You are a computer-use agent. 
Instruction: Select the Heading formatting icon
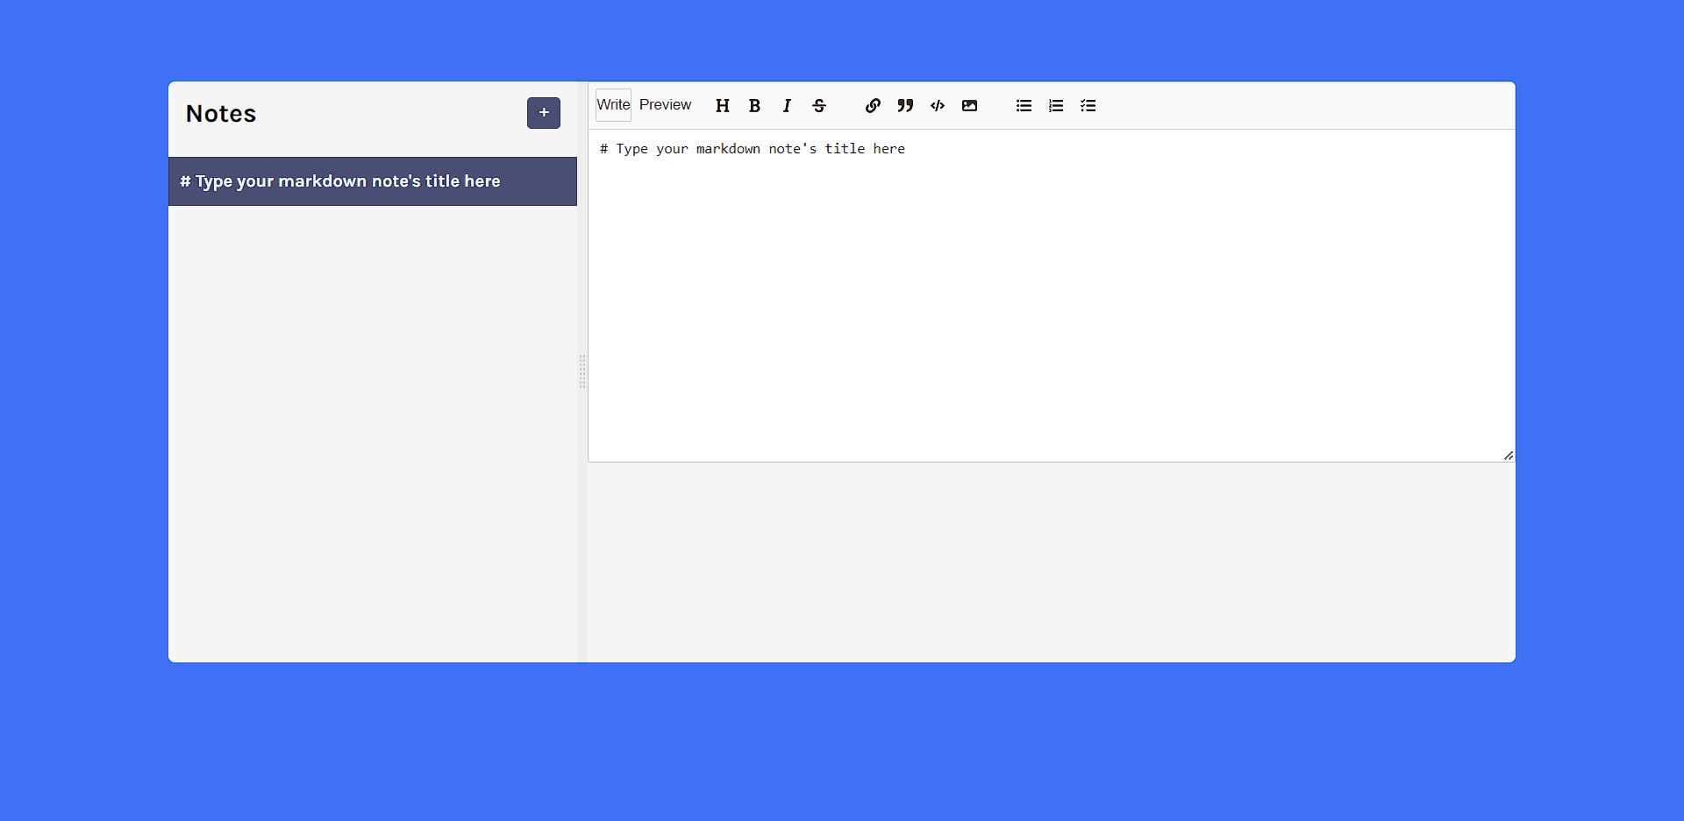pos(722,105)
